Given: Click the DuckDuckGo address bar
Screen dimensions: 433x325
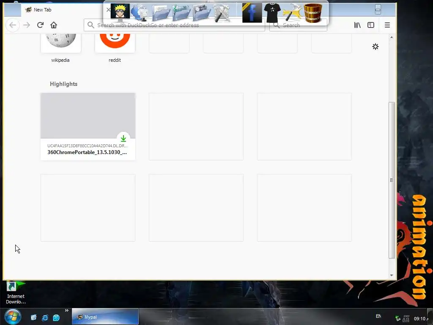Looking at the screenshot, I should pos(174,25).
